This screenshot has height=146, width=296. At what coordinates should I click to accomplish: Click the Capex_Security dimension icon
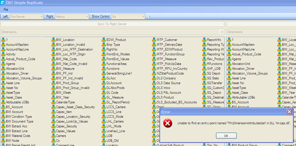click(53, 126)
